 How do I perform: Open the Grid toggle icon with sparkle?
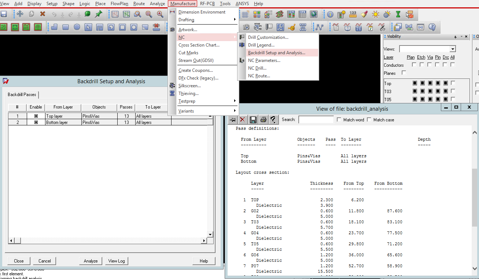coord(245,14)
